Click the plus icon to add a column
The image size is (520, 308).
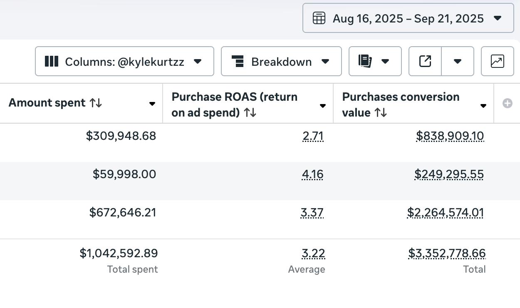pos(508,103)
